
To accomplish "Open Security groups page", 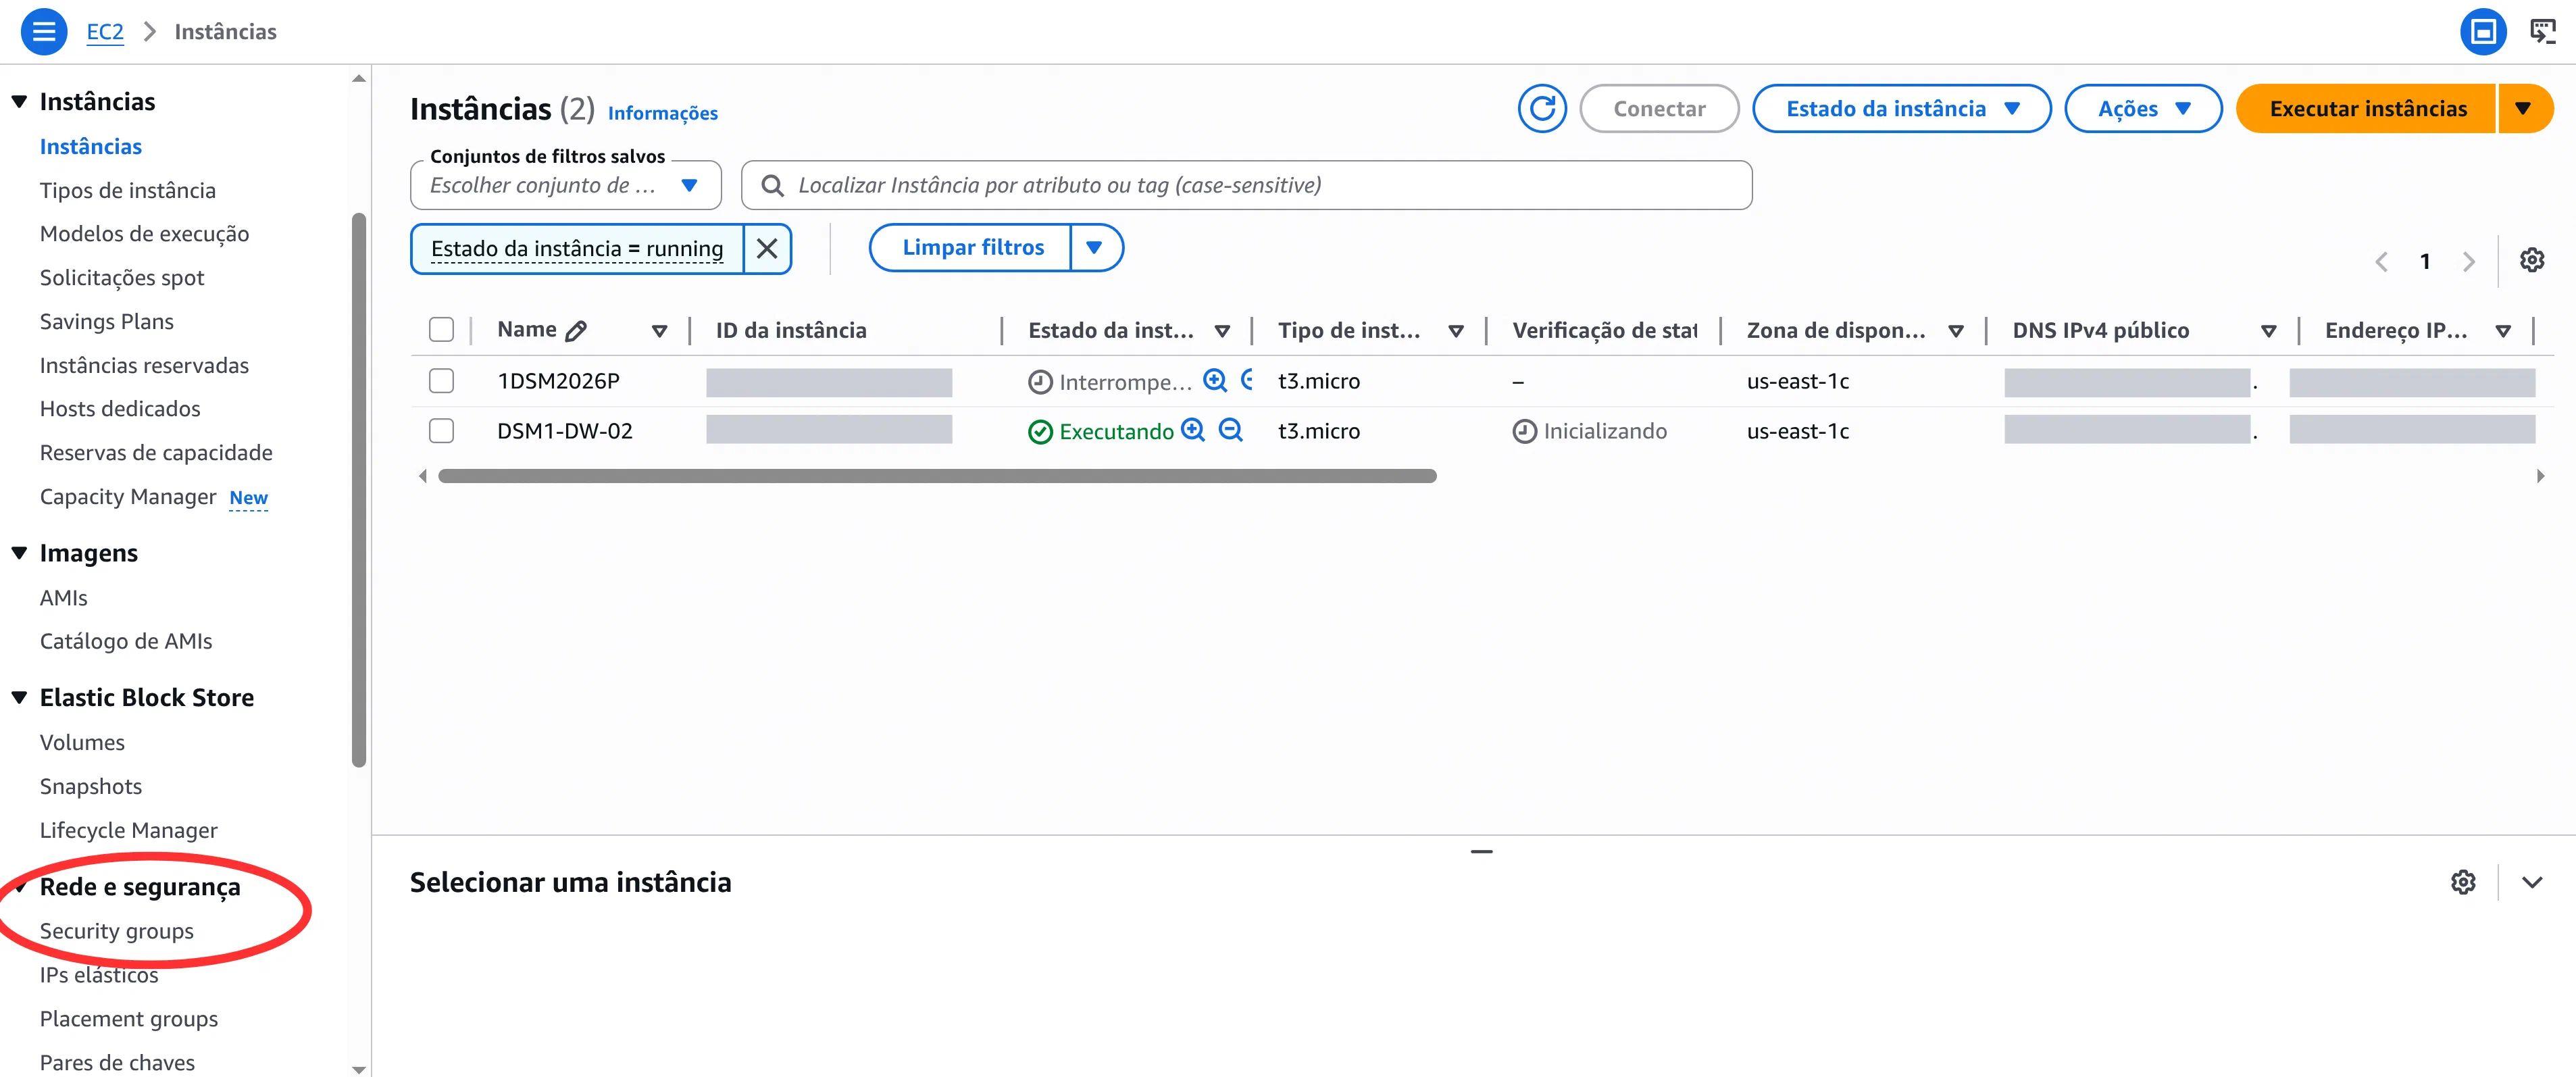I will click(x=117, y=931).
